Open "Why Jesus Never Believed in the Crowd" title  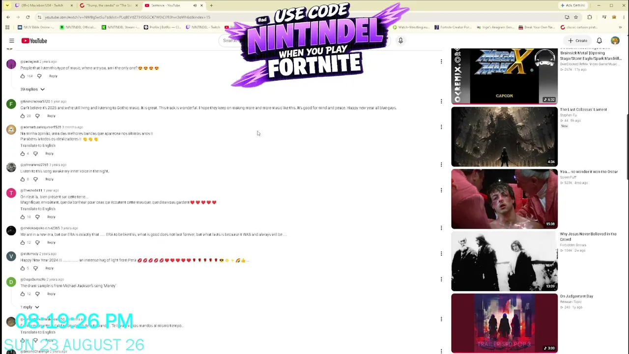[588, 236]
